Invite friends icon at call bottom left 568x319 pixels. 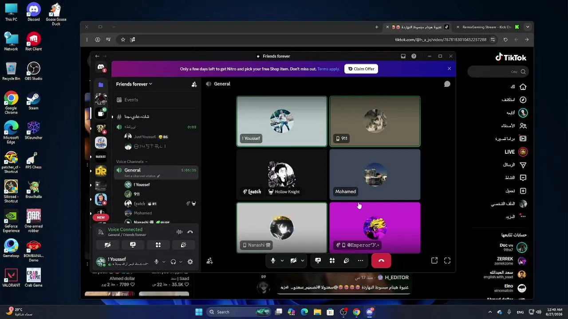click(210, 261)
